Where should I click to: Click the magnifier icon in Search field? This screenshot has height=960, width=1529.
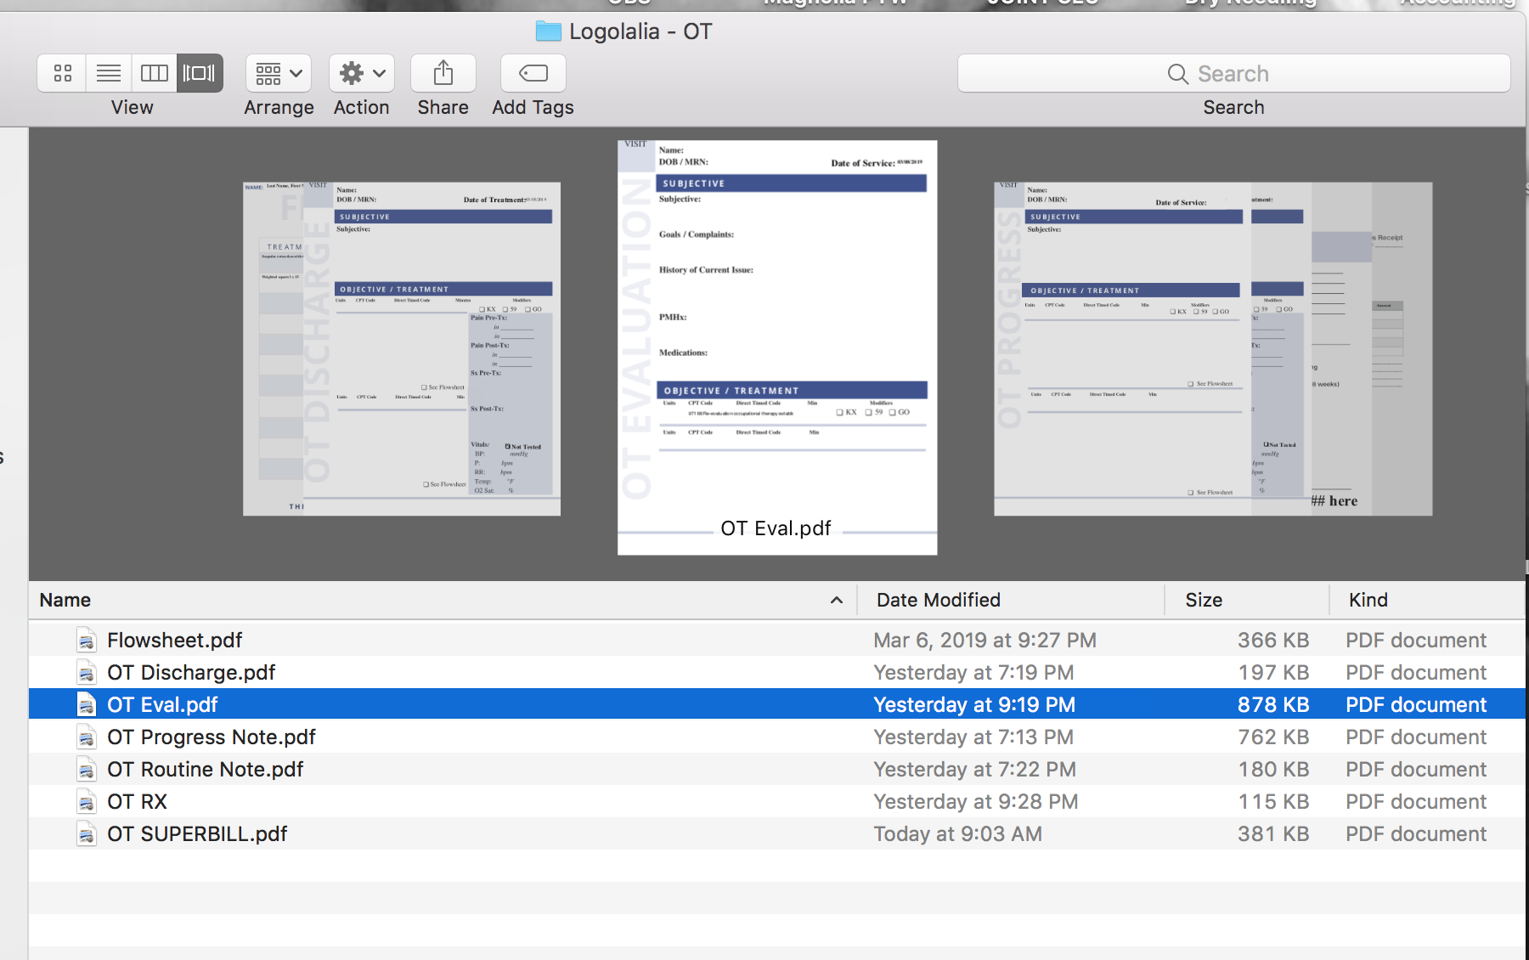(1177, 74)
